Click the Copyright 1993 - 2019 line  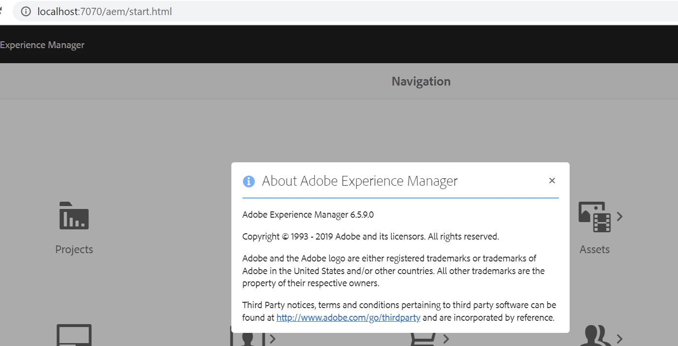(371, 237)
